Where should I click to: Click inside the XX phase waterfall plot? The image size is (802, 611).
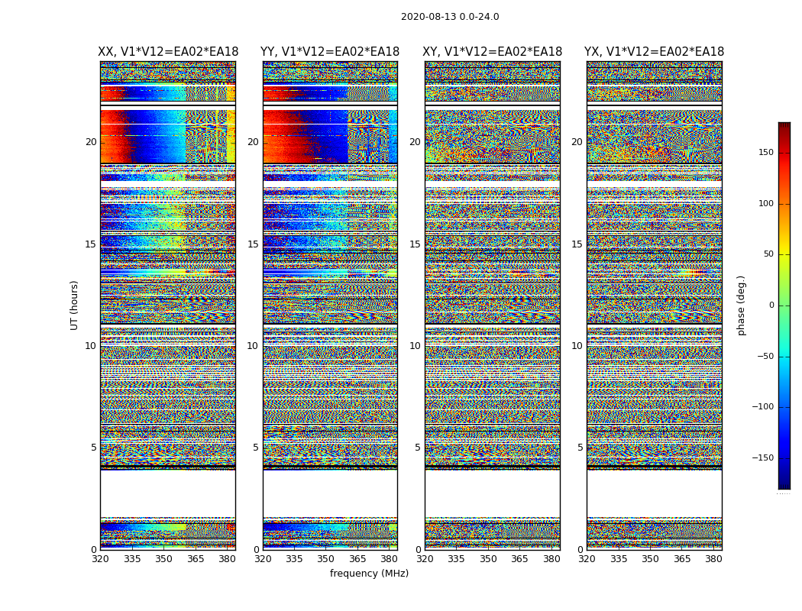(x=168, y=305)
